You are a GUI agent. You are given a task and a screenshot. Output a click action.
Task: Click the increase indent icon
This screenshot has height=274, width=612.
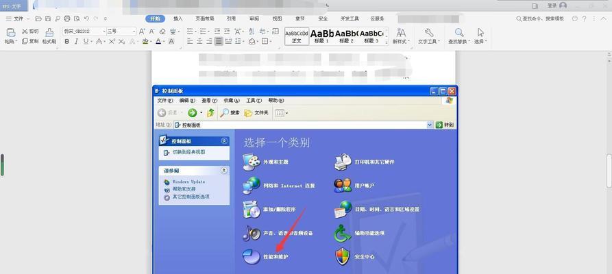226,32
